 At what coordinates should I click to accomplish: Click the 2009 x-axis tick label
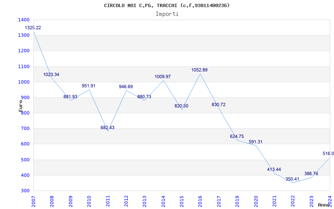tap(71, 201)
